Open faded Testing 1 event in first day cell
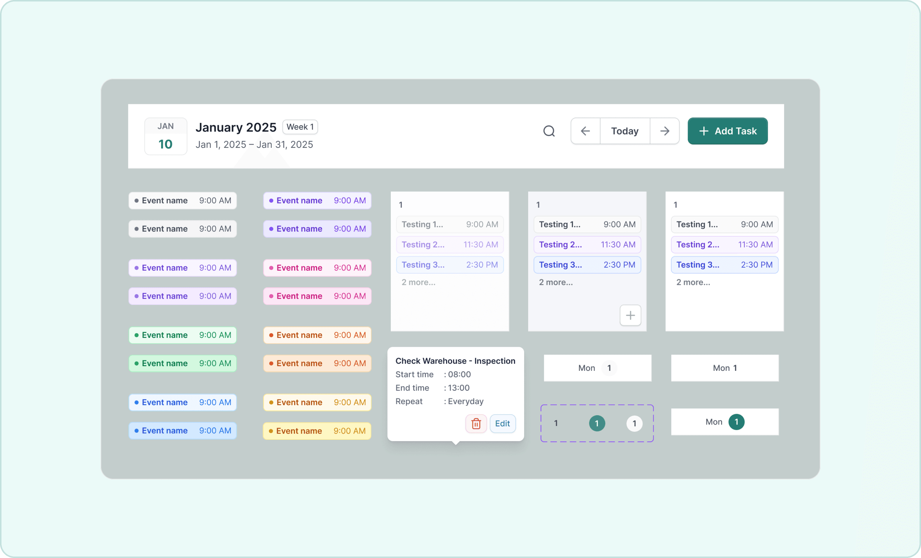This screenshot has height=558, width=921. (x=450, y=225)
